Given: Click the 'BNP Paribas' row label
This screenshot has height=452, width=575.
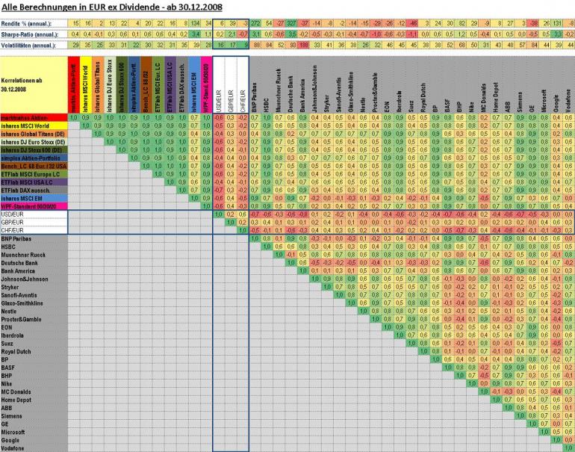Looking at the screenshot, I should coord(34,239).
